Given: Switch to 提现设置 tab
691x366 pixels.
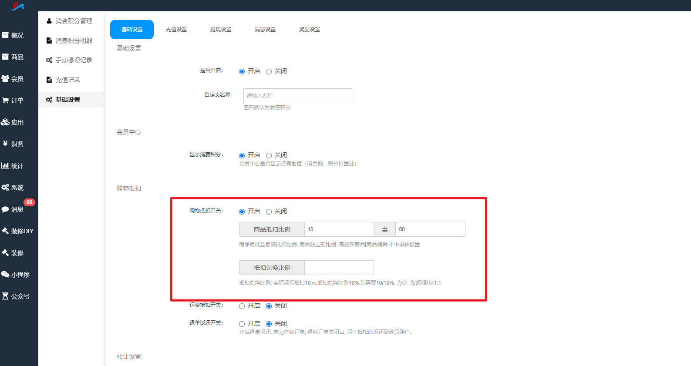Looking at the screenshot, I should coord(221,30).
